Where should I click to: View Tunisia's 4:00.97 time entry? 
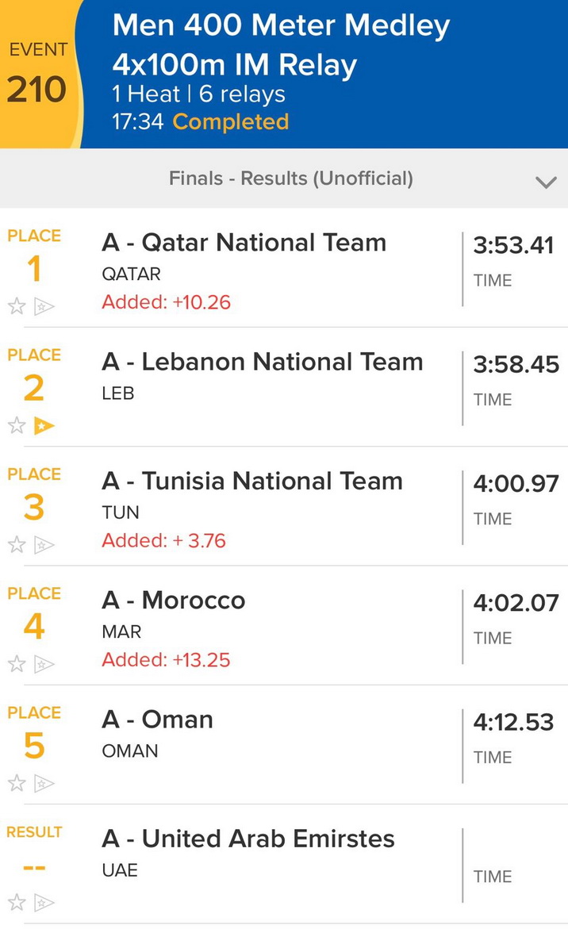(516, 483)
